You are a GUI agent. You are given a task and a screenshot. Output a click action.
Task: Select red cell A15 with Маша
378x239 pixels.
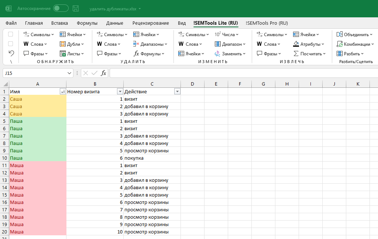pos(38,195)
